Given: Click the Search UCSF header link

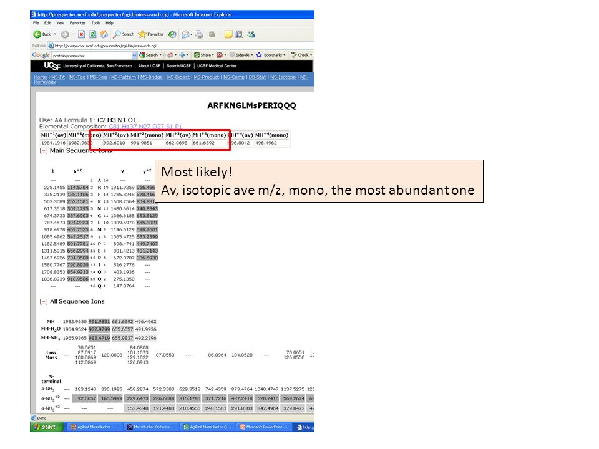Looking at the screenshot, I should (178, 66).
